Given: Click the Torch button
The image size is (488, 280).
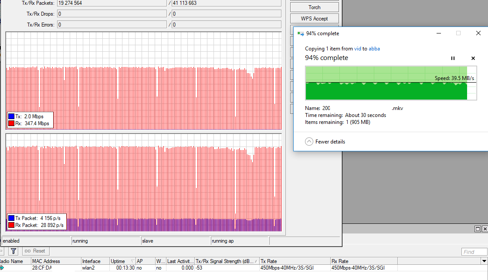Looking at the screenshot, I should pos(314,7).
